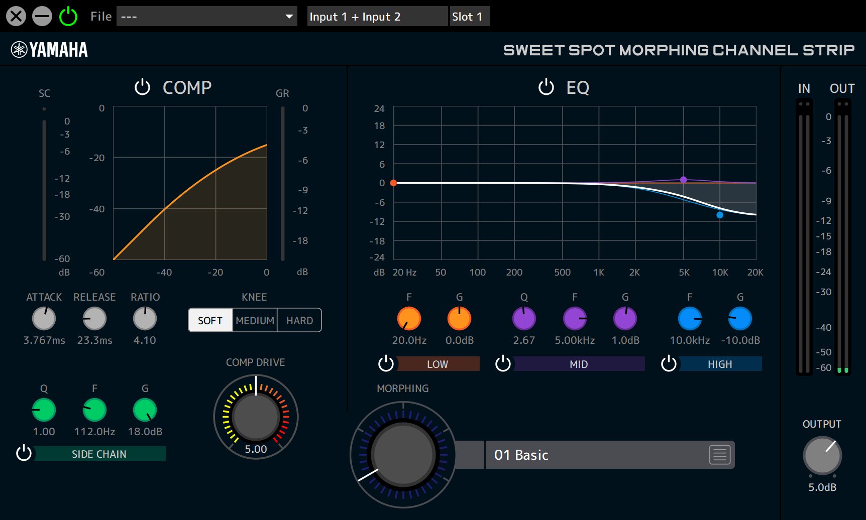Click the OUTPUT gain knob
The width and height of the screenshot is (866, 520).
822,456
